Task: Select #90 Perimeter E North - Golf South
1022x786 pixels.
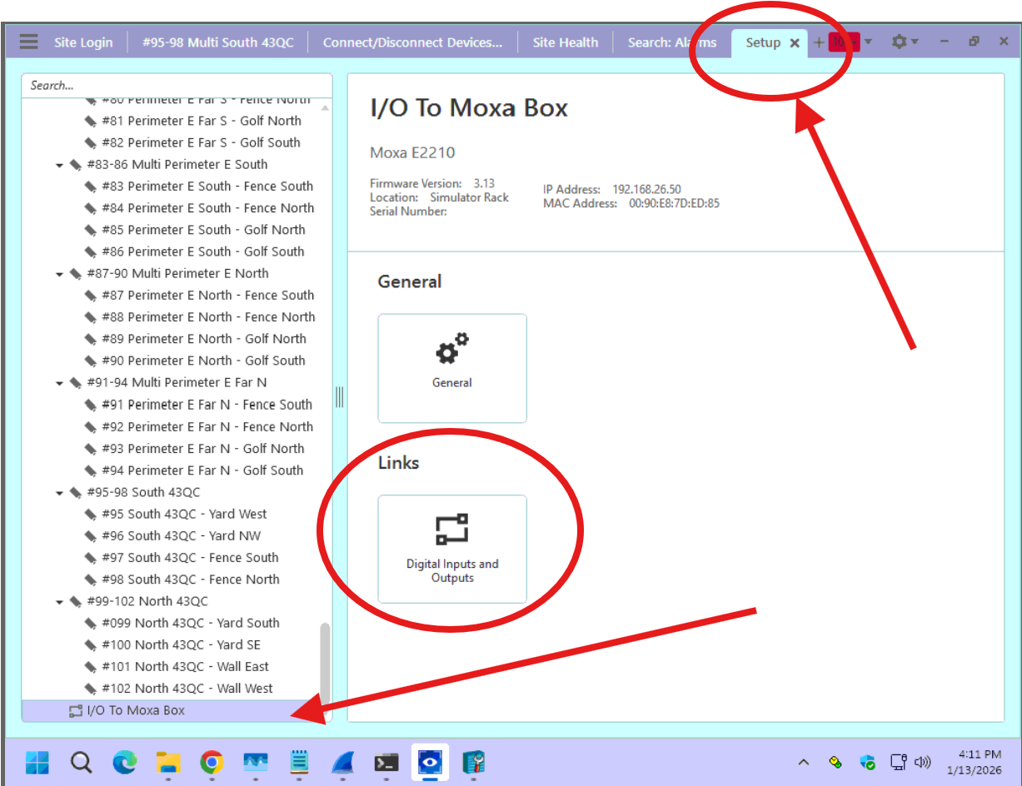Action: (203, 361)
